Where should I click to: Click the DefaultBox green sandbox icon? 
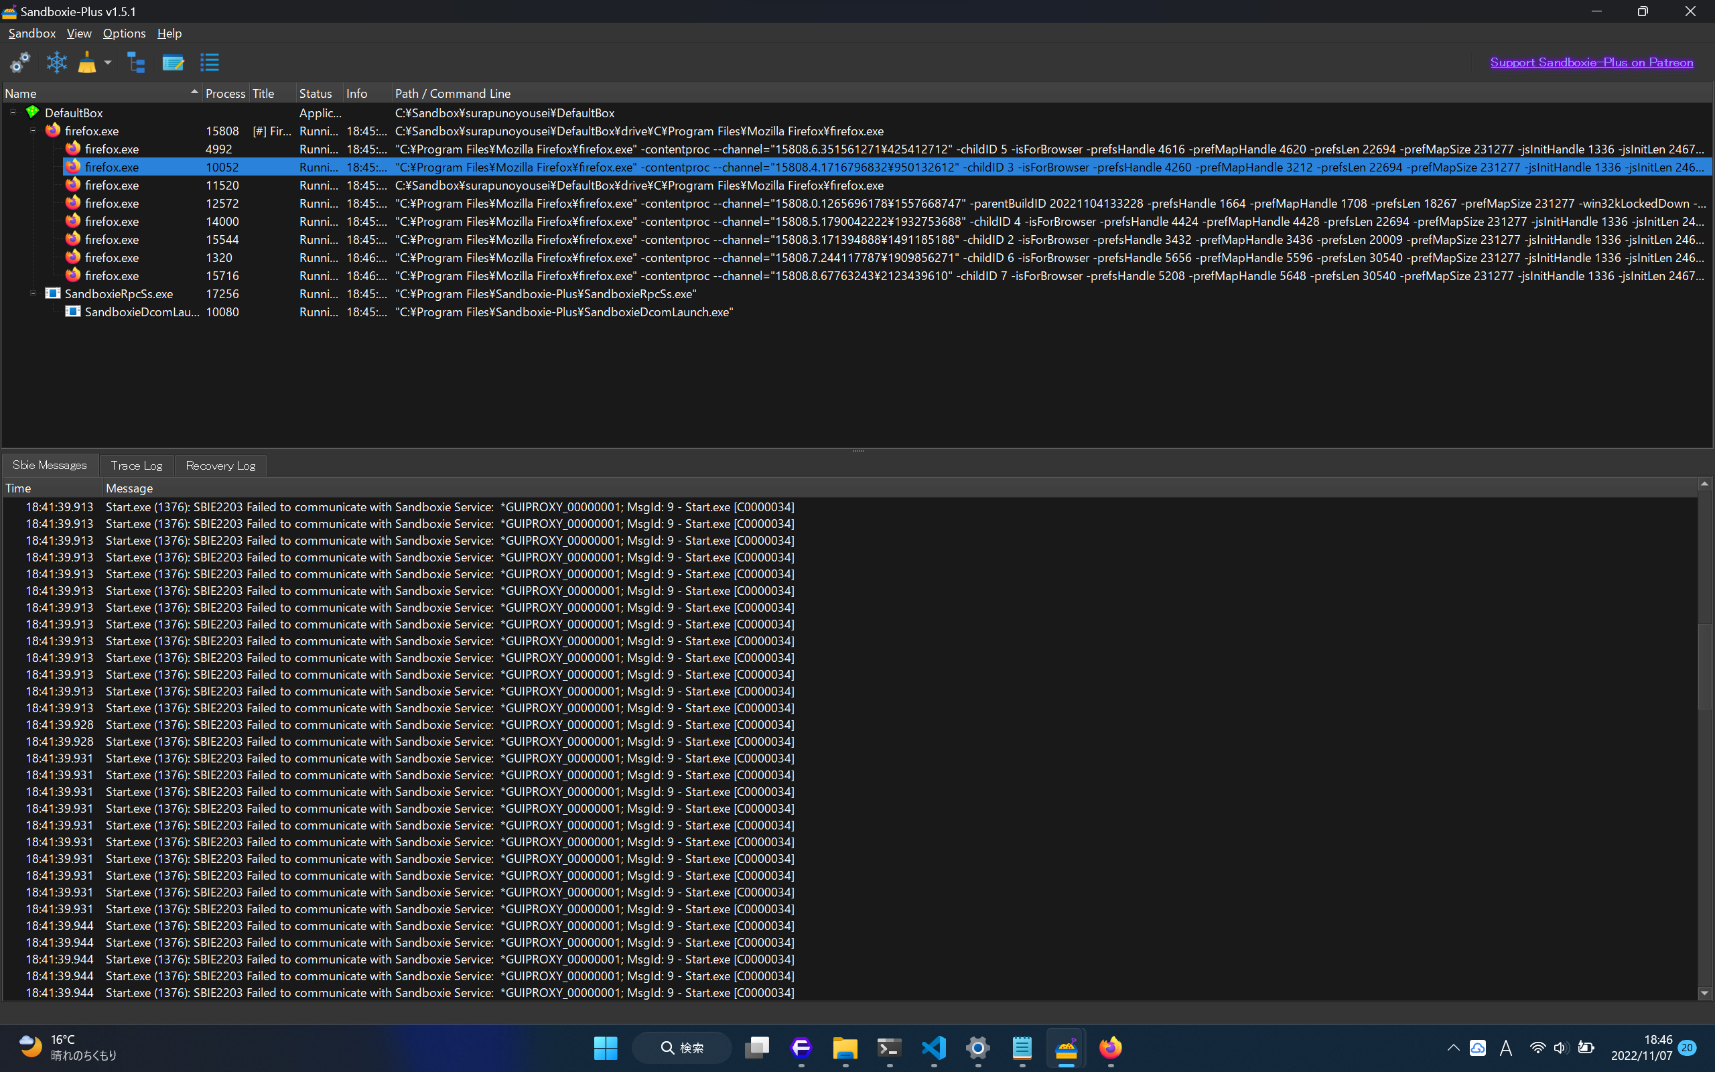(33, 112)
